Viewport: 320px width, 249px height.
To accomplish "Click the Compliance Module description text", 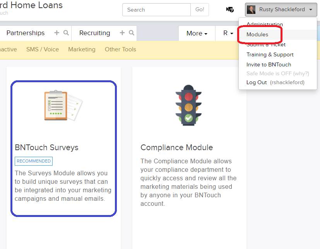I will pos(188,182).
